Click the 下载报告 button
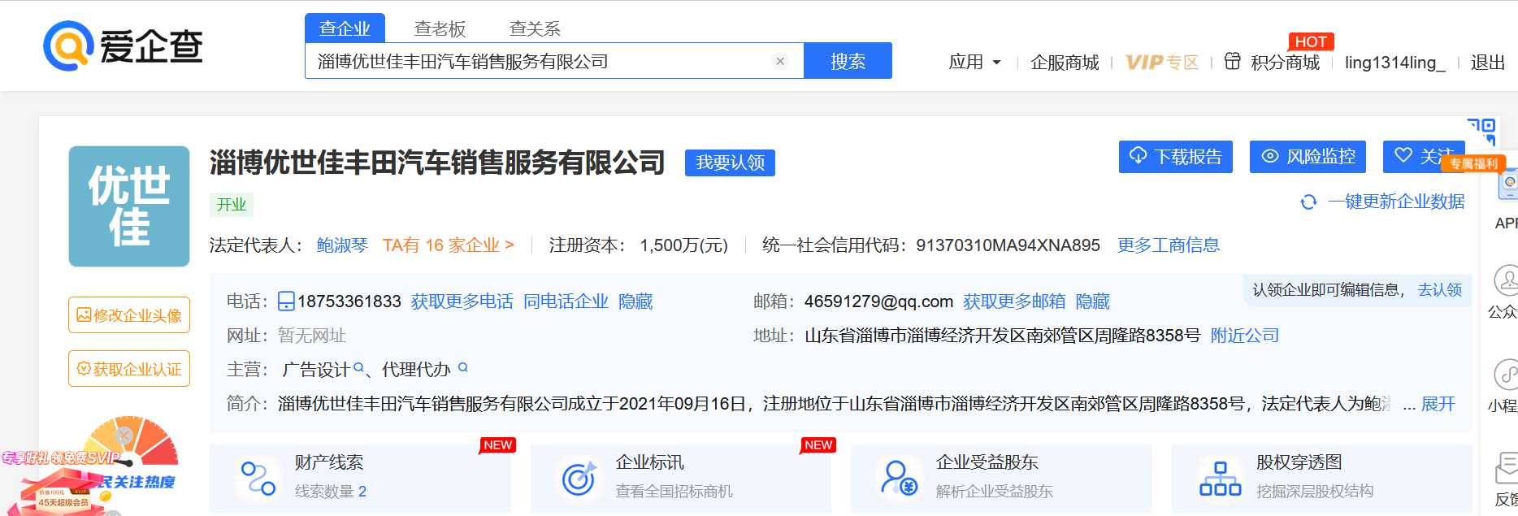 pos(1175,156)
